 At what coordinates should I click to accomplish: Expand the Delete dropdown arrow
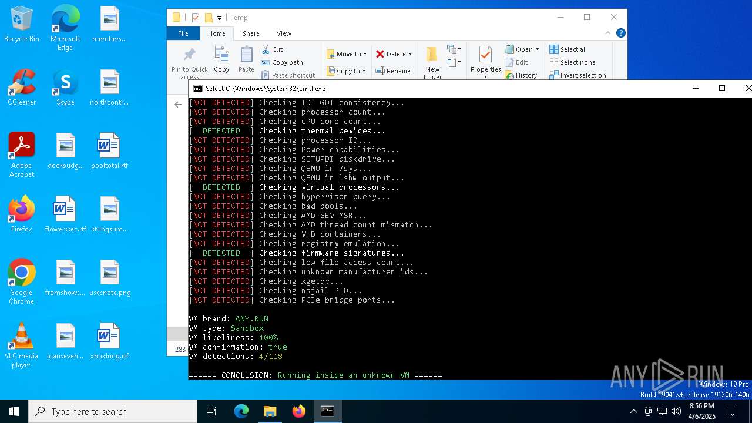tap(410, 54)
